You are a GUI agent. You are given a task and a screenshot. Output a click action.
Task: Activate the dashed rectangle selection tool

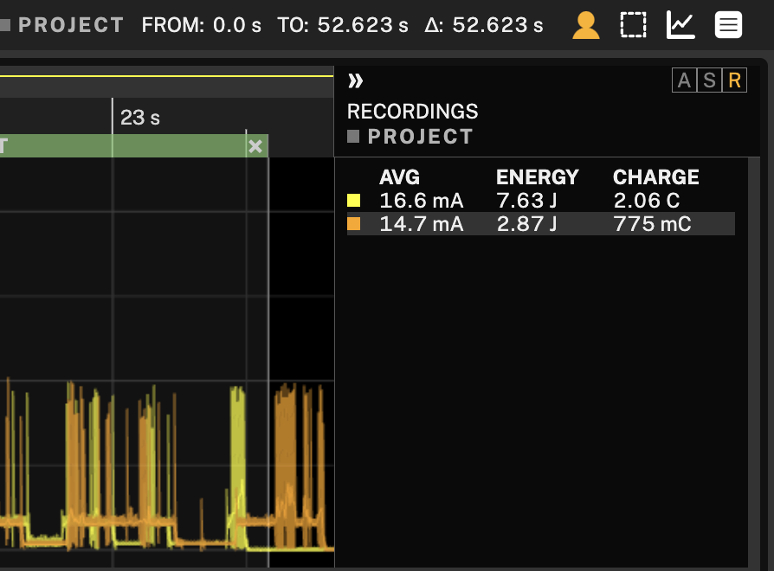(634, 25)
